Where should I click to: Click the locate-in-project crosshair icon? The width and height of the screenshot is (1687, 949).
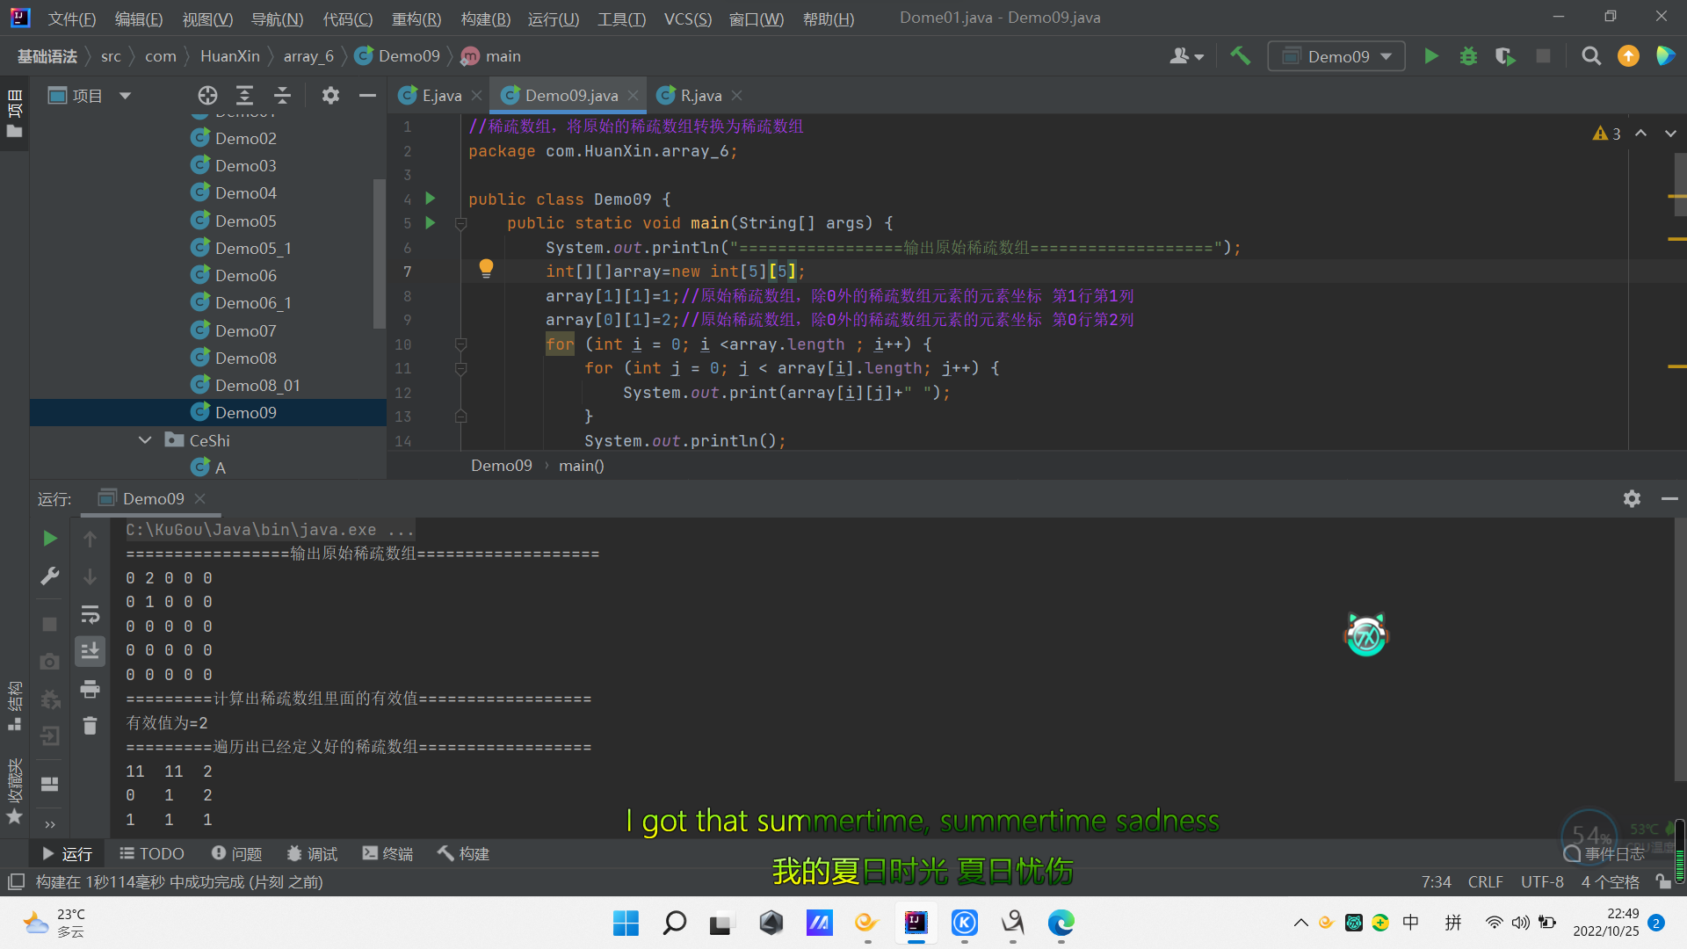(207, 96)
